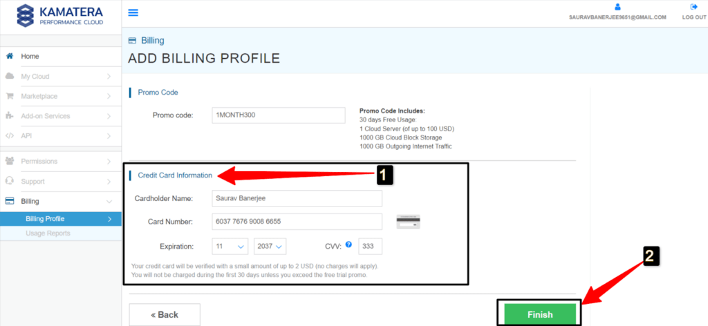This screenshot has width=708, height=326.
Task: Click the Billing breadcrumb link
Action: click(153, 41)
